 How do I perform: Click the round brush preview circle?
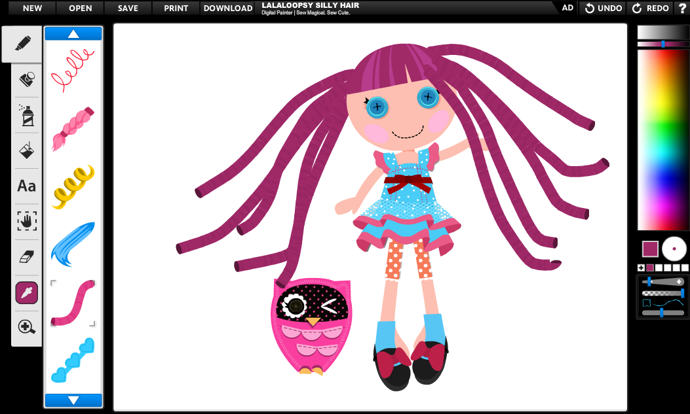tap(674, 249)
